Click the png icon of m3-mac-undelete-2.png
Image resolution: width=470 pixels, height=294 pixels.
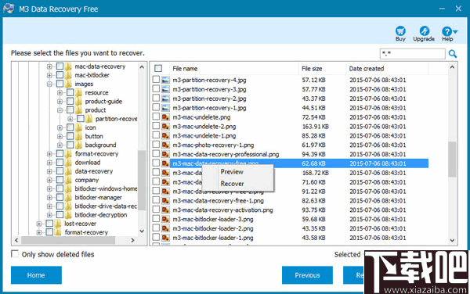[165, 126]
